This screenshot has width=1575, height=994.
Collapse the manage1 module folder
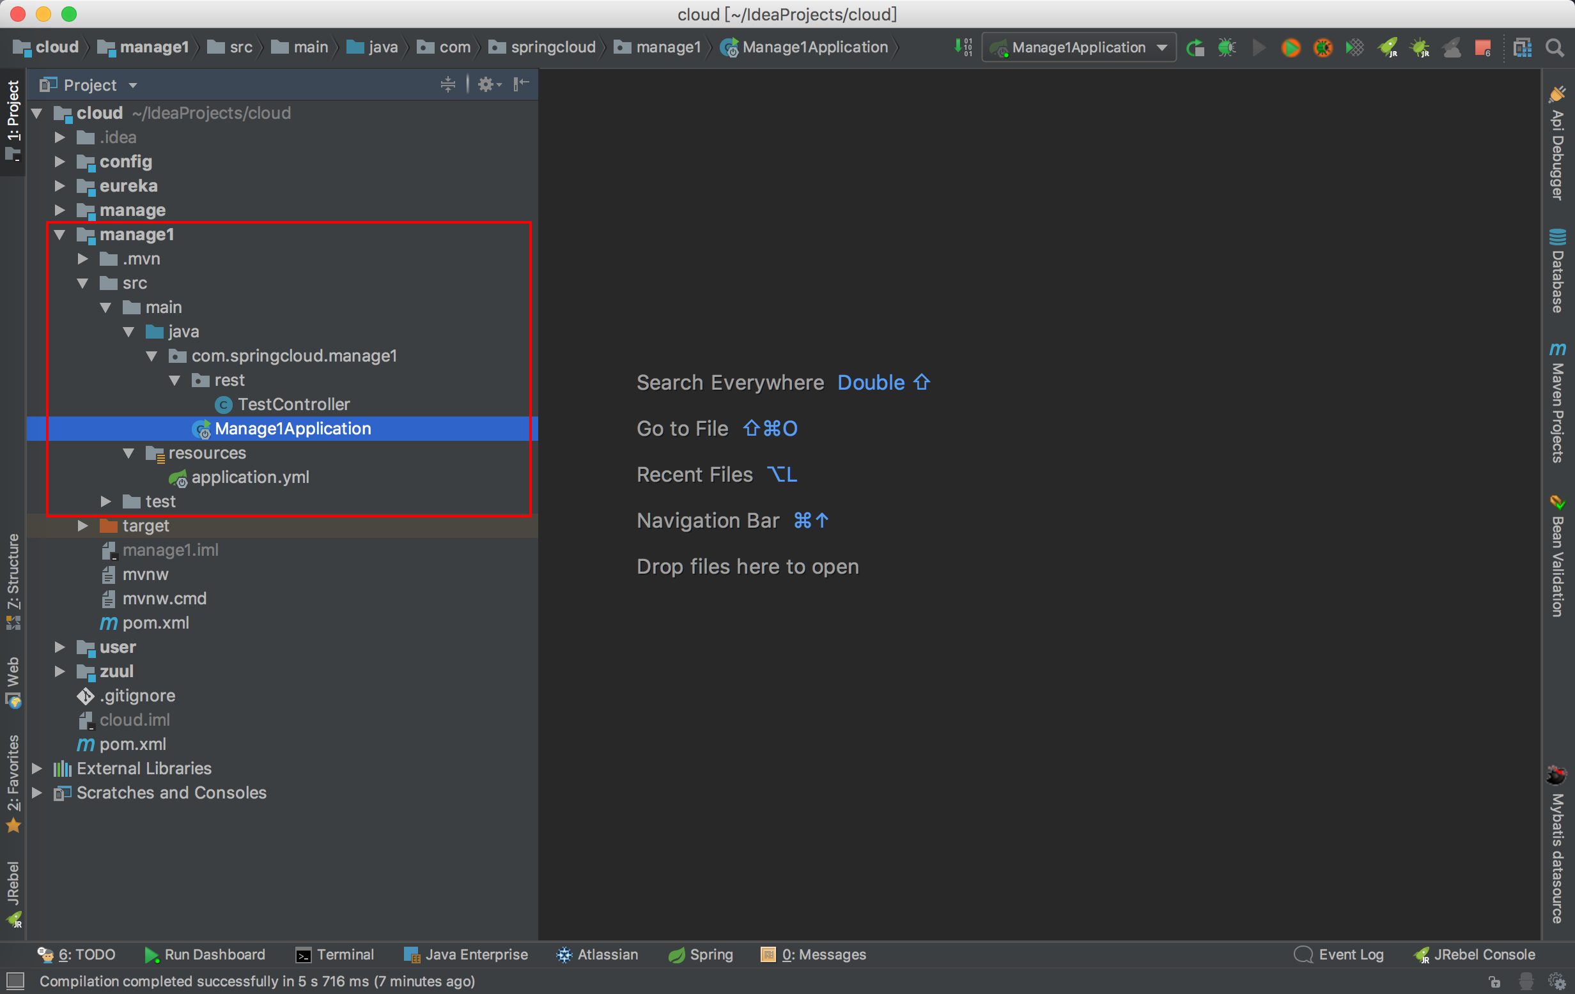coord(59,234)
